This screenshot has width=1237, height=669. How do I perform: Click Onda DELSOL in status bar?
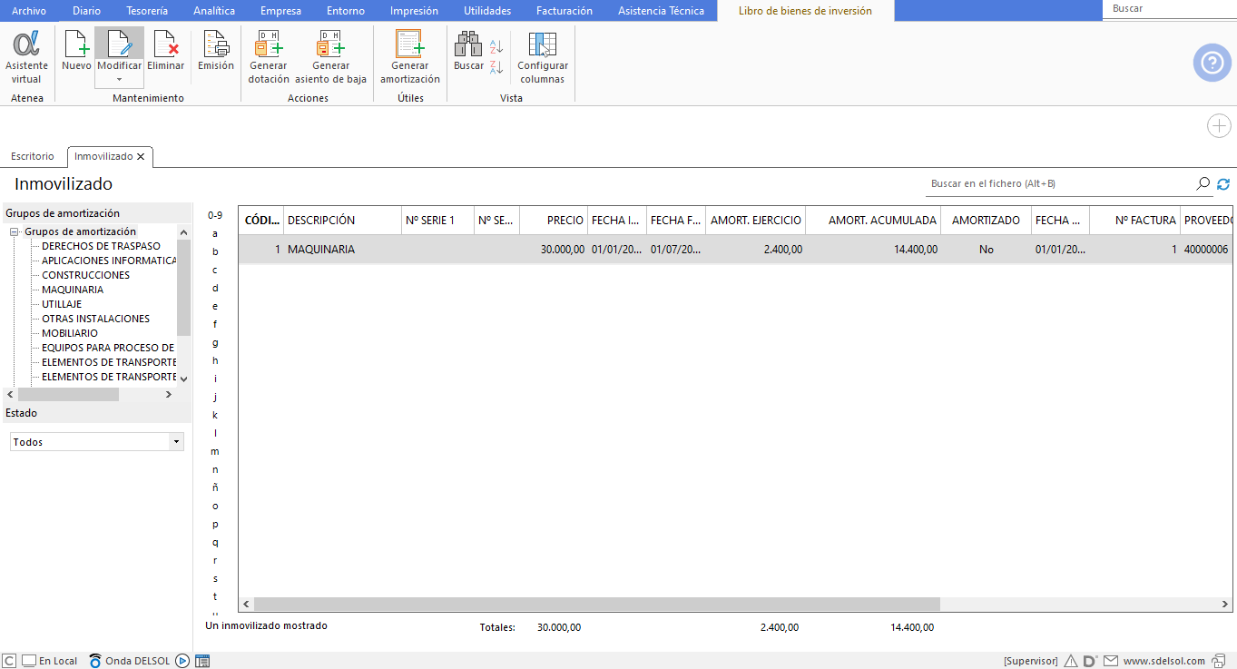[137, 661]
